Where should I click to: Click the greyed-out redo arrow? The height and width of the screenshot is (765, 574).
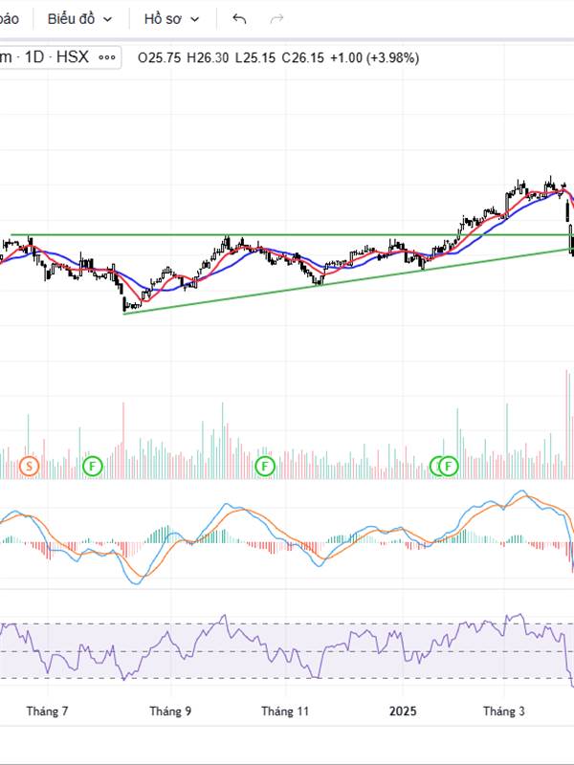(276, 19)
